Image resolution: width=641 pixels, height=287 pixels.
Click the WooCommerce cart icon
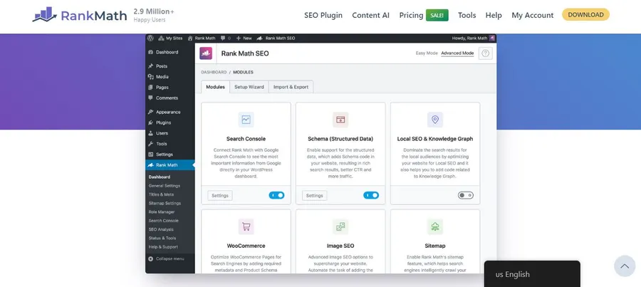click(x=246, y=226)
